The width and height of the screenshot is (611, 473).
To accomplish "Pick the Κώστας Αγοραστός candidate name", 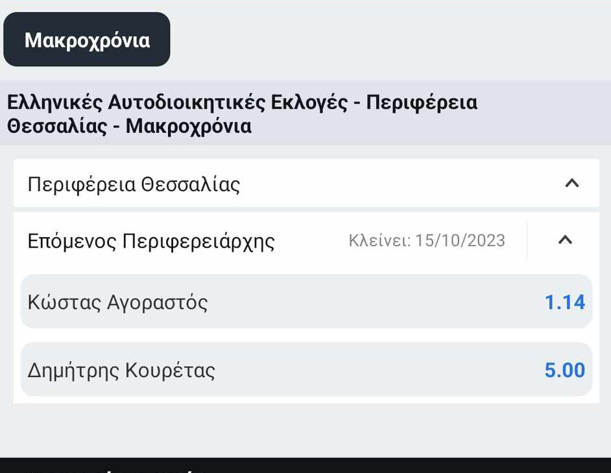I will click(x=117, y=303).
